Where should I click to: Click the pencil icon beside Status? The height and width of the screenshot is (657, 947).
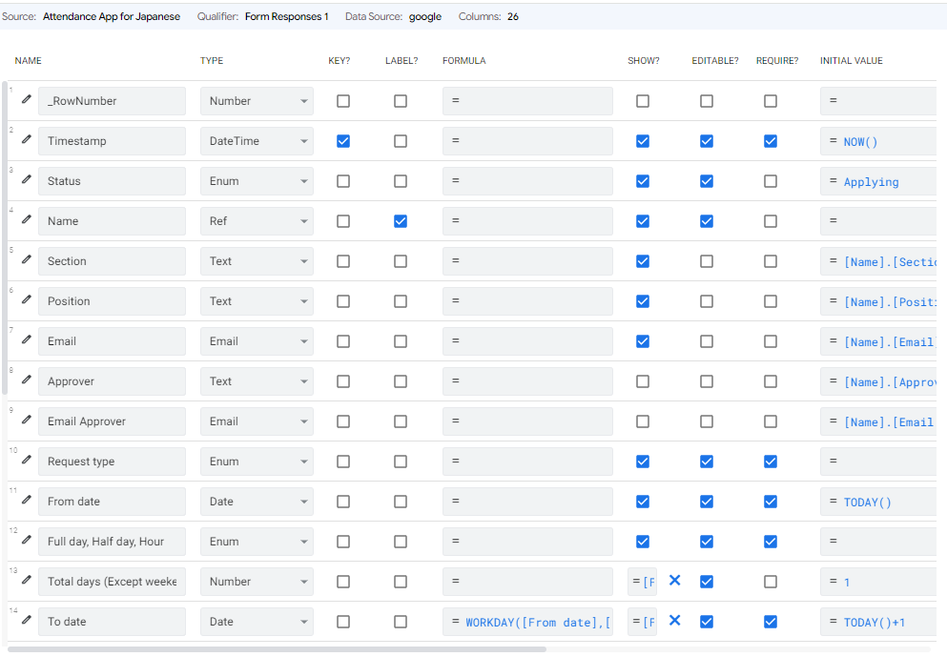(x=26, y=179)
